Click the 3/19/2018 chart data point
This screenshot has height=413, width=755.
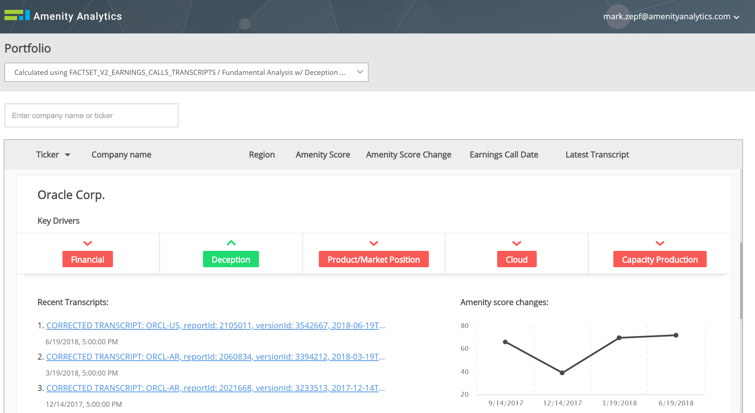pos(619,338)
